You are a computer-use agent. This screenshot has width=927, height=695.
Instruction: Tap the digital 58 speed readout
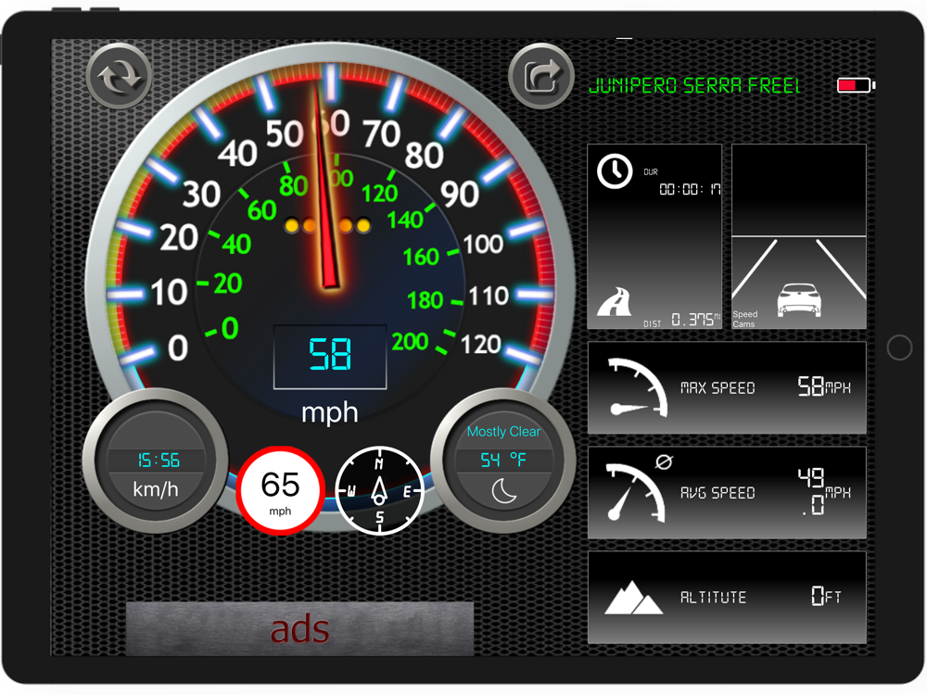330,357
